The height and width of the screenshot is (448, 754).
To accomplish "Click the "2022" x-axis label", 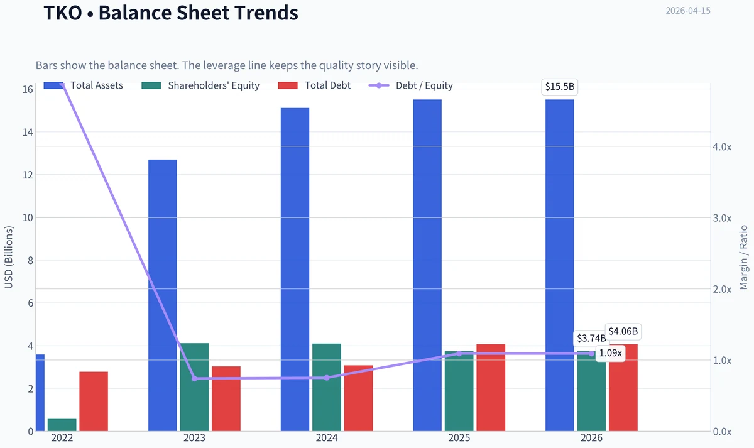I will 62,438.
